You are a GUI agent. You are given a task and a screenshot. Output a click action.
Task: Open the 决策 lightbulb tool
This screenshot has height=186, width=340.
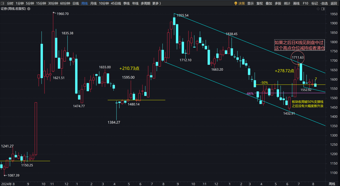tap(239, 3)
